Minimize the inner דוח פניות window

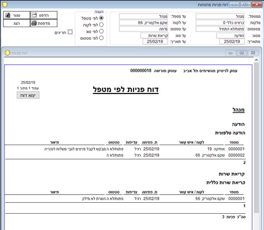pos(231,53)
